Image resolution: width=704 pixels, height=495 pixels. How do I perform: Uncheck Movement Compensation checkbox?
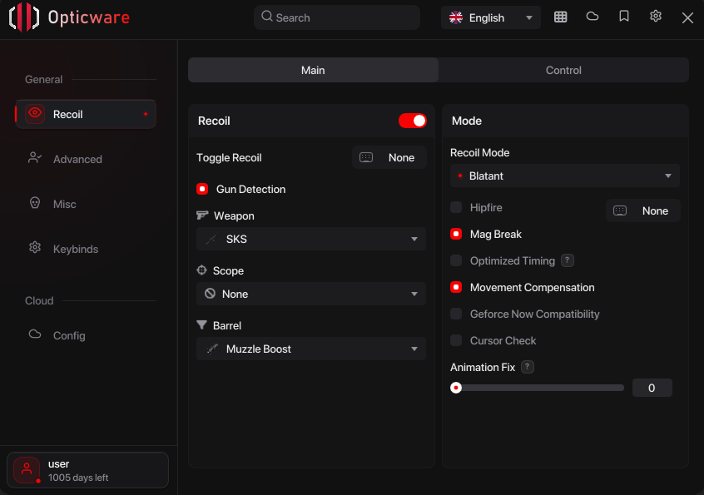456,287
